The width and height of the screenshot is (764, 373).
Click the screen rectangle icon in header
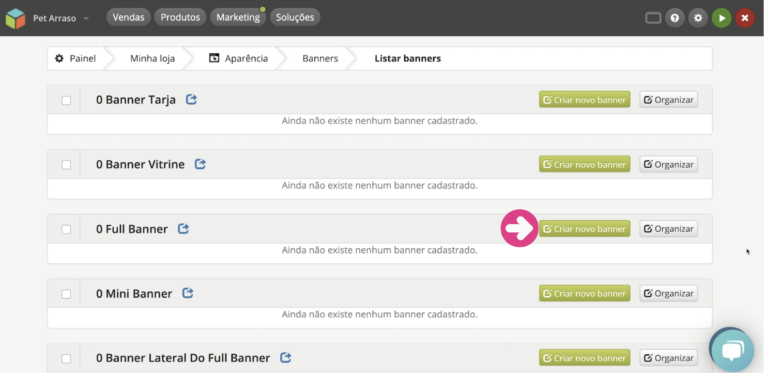tap(653, 18)
